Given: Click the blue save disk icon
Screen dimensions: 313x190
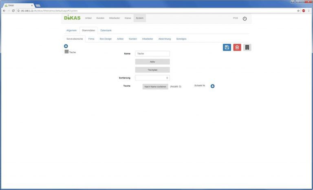Looking at the screenshot, I should point(227,47).
